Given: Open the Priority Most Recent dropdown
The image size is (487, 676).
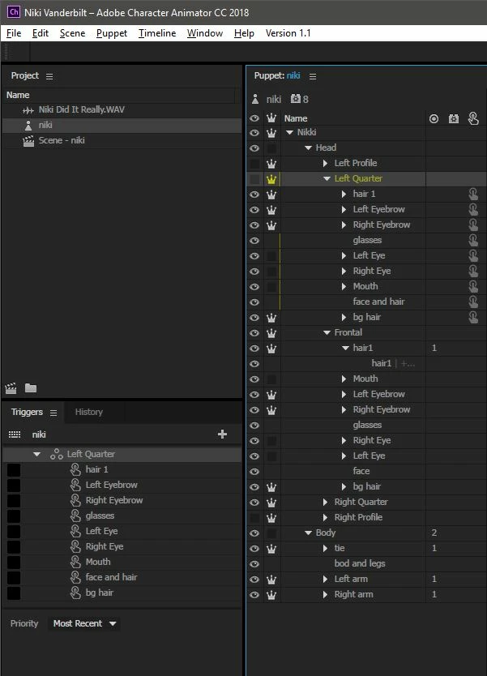Looking at the screenshot, I should click(84, 624).
